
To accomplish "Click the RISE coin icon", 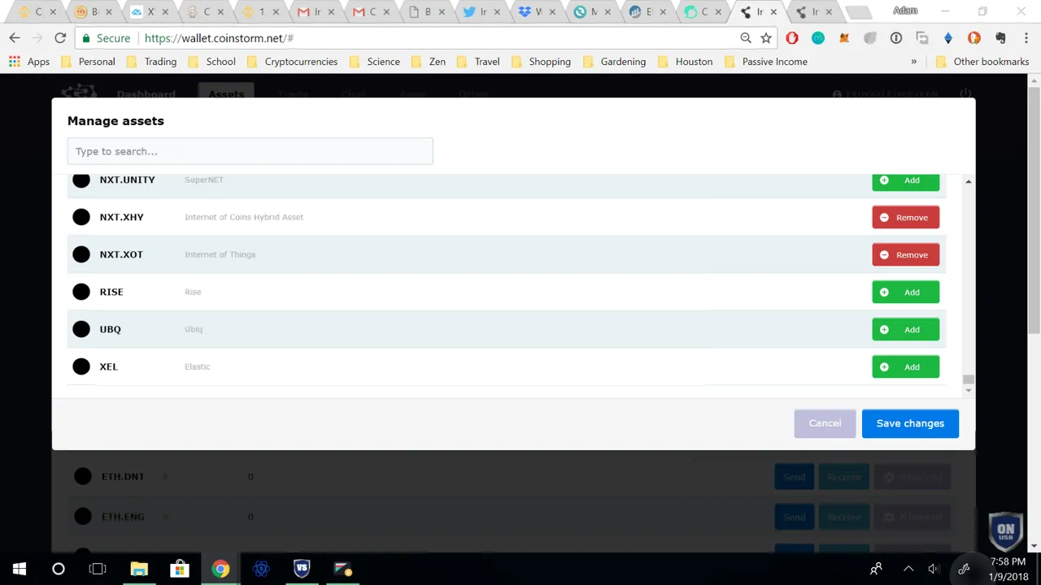I will click(x=81, y=292).
